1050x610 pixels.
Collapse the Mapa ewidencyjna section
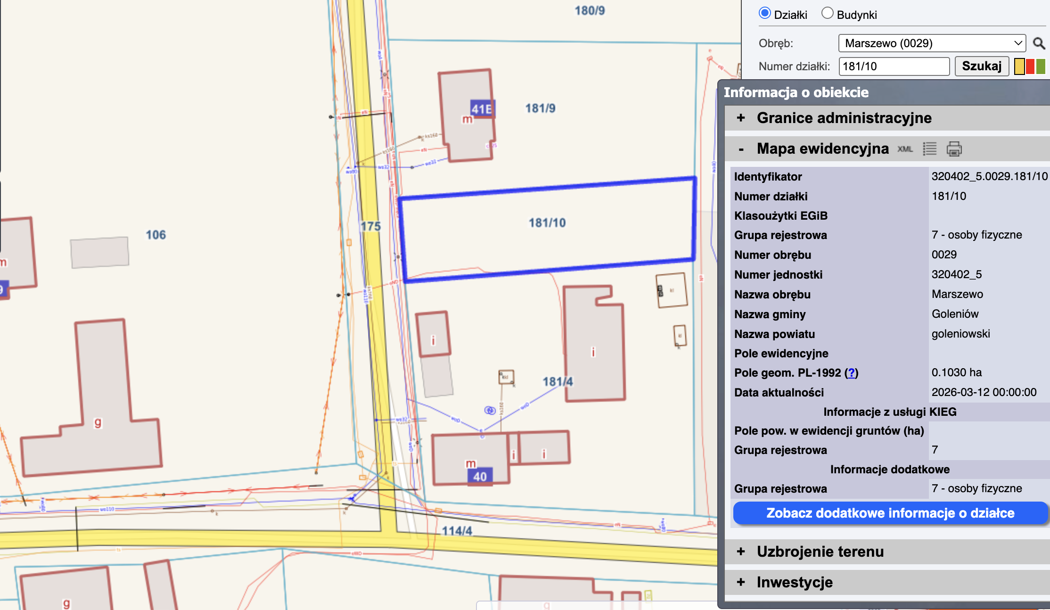tap(741, 149)
